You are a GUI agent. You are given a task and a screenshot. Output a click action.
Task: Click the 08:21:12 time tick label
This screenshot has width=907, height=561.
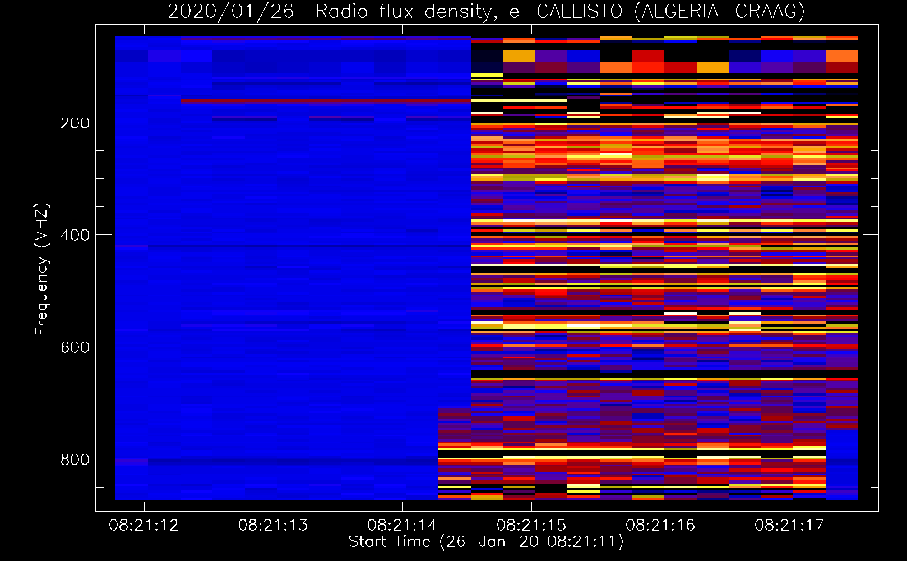[144, 525]
